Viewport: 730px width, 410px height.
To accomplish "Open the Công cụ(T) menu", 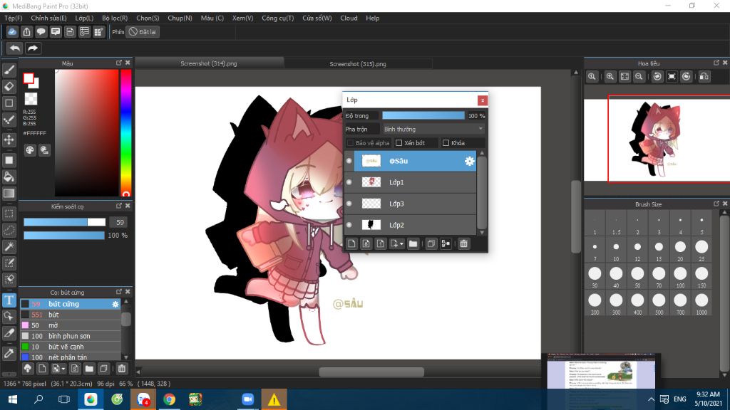I will 277,18.
